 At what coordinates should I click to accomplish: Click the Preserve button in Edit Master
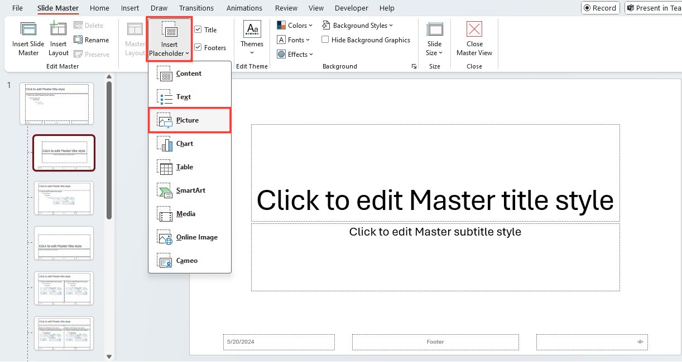(x=92, y=55)
